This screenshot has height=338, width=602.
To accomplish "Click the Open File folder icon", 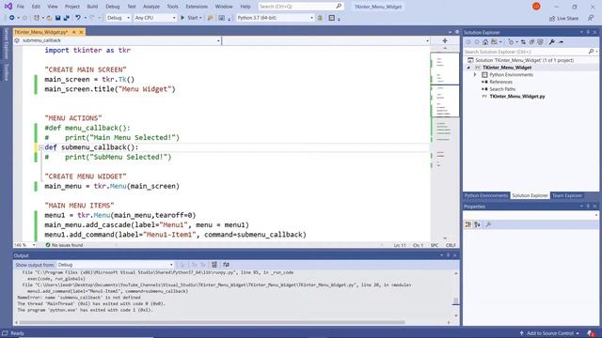I will 50,18.
